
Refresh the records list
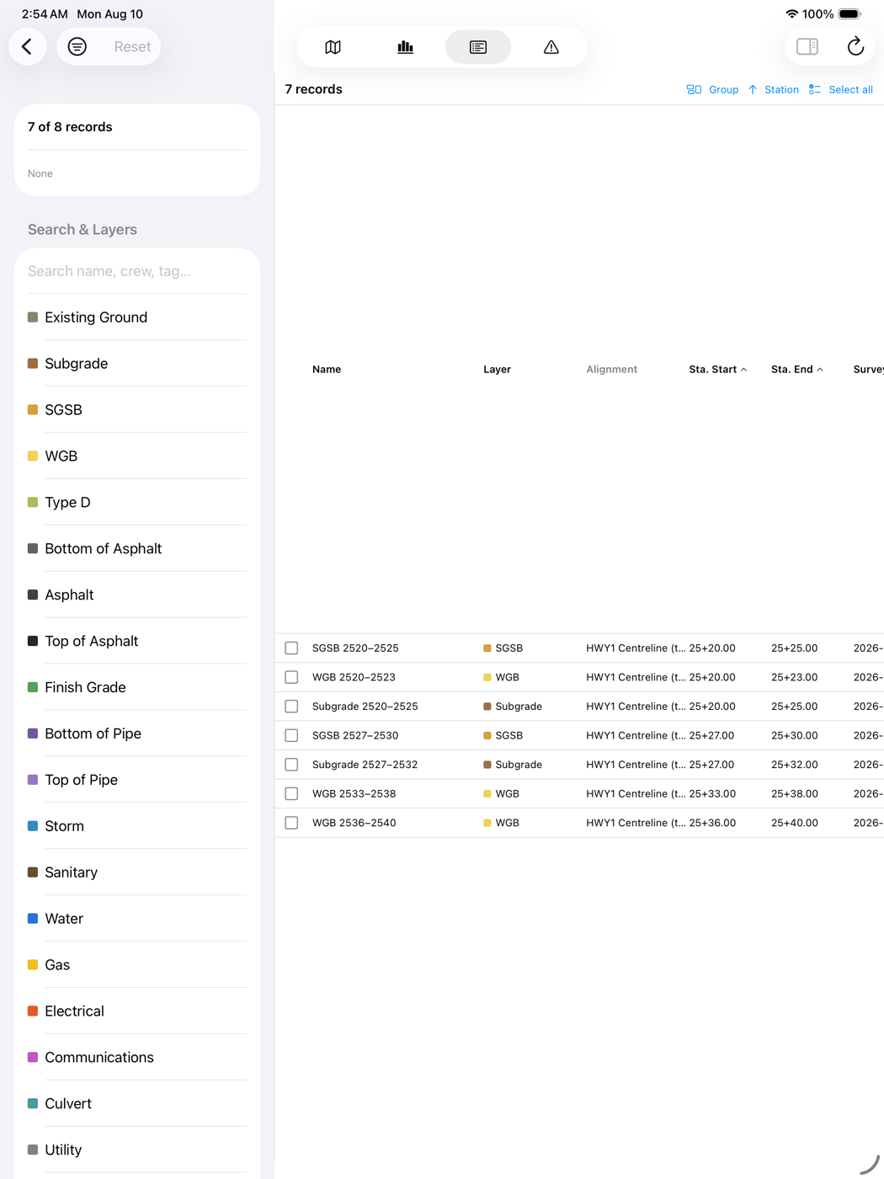(x=855, y=46)
